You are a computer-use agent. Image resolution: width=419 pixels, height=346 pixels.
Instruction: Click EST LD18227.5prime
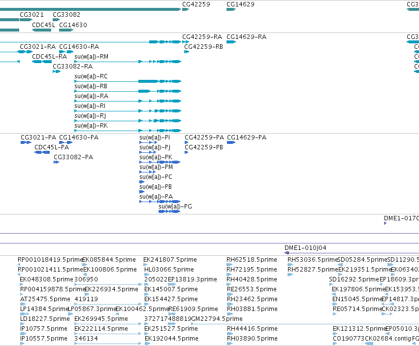tap(45, 319)
